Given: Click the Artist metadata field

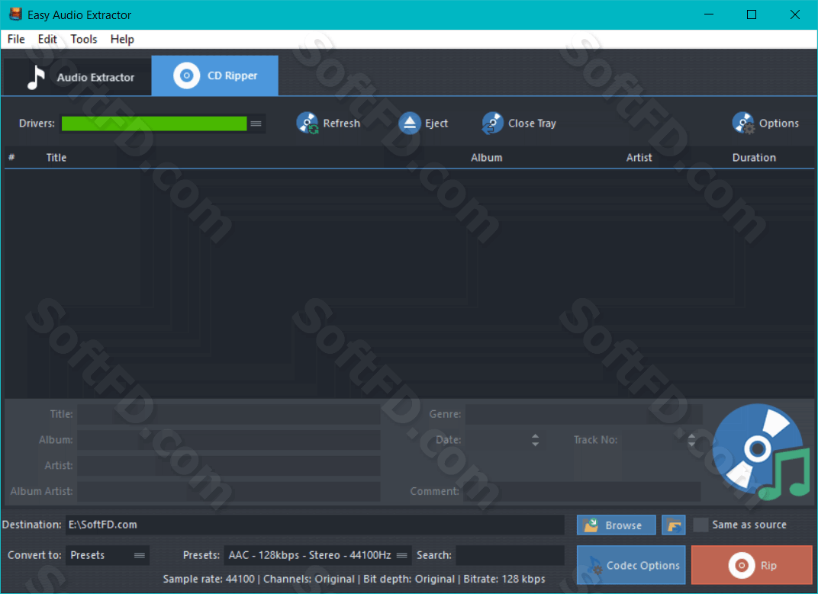Looking at the screenshot, I should [229, 465].
